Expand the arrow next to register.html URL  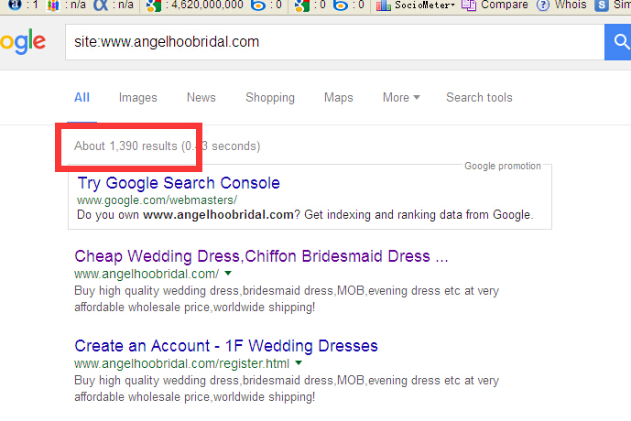click(299, 363)
